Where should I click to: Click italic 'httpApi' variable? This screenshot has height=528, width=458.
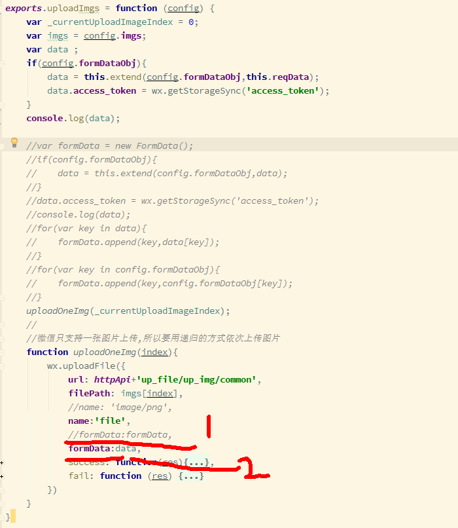tap(113, 380)
